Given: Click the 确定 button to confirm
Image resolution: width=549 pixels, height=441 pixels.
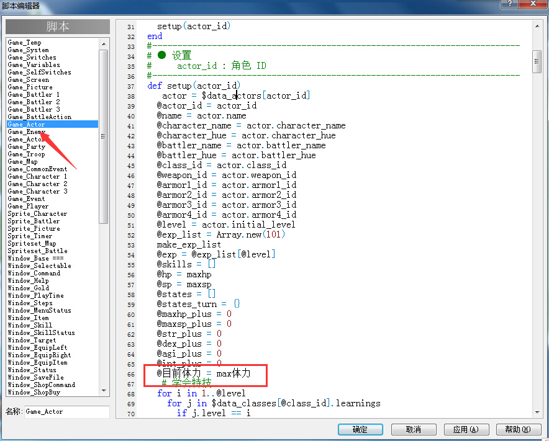Looking at the screenshot, I should tap(360, 429).
